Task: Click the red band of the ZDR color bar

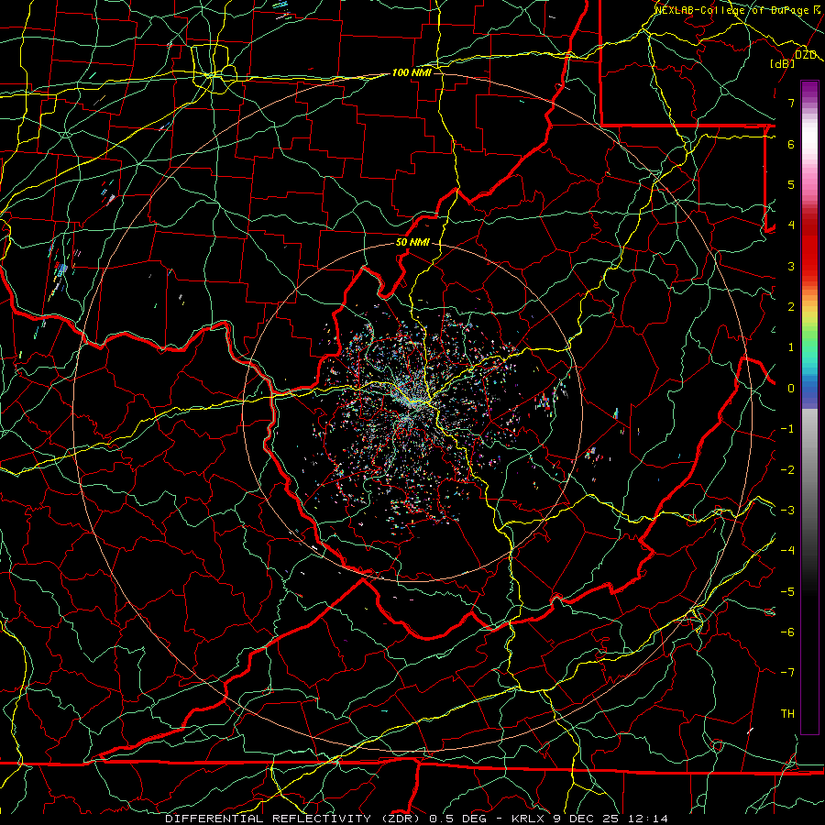Action: click(809, 247)
